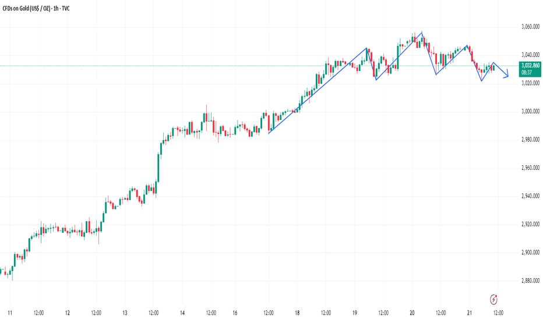Click the 2,940.000 price axis label

(x=531, y=196)
